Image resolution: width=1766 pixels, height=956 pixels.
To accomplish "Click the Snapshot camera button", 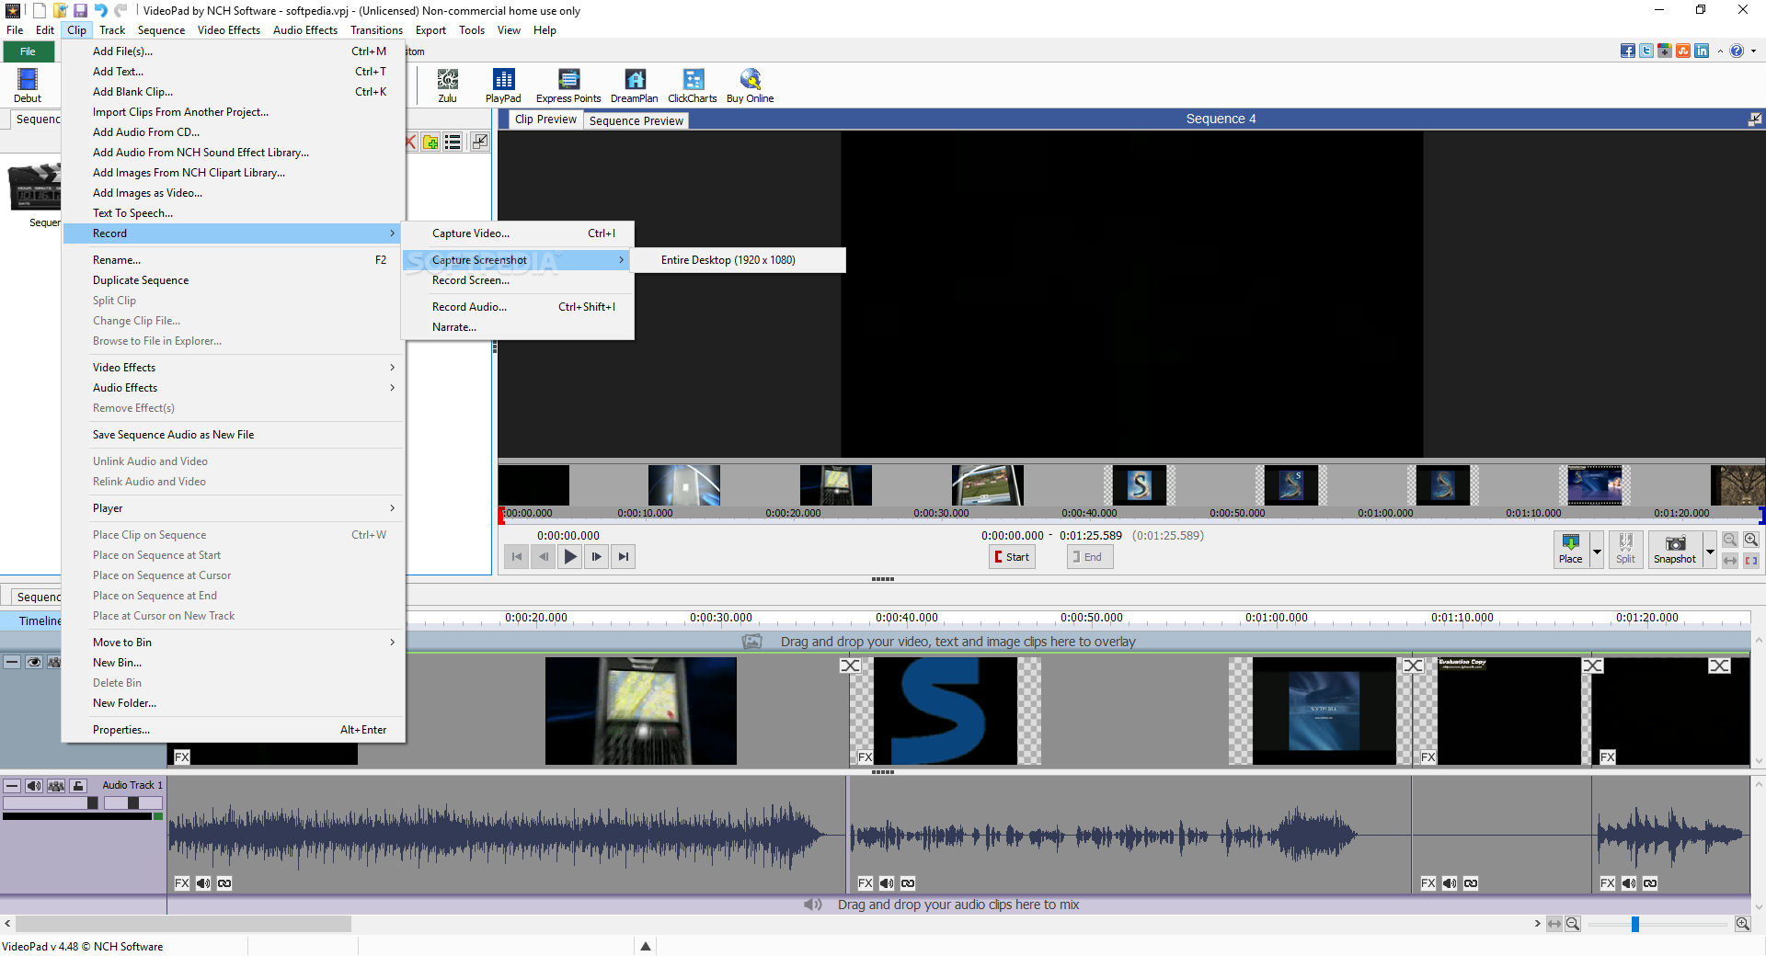I will 1675,550.
